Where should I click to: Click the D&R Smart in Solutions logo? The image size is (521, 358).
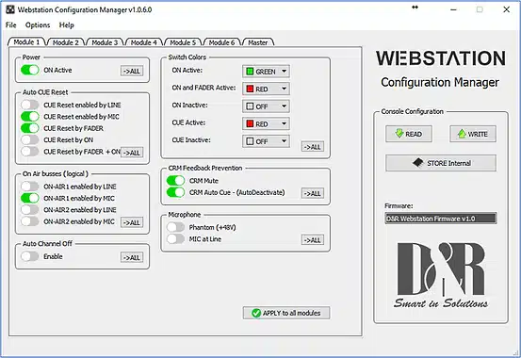tap(441, 275)
